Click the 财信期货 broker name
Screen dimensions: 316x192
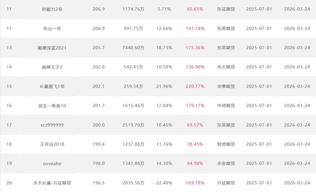tap(226, 144)
